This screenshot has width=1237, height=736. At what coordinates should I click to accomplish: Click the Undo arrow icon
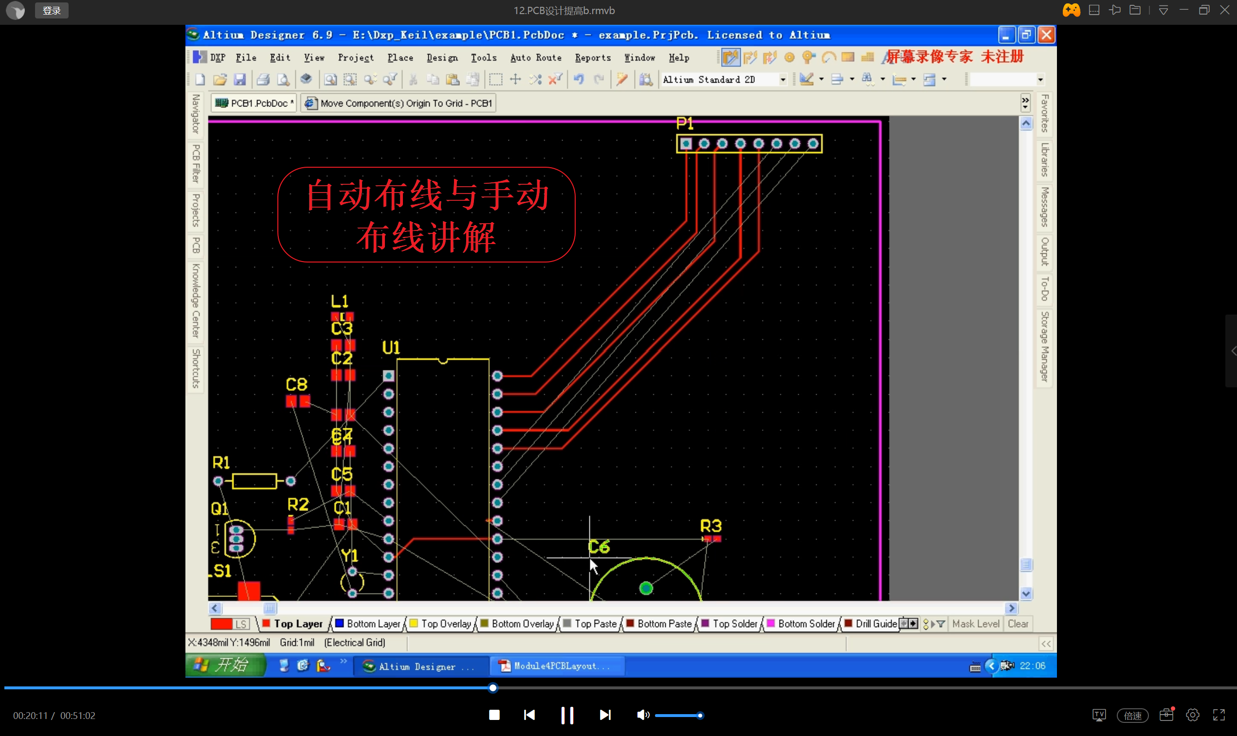pos(579,79)
